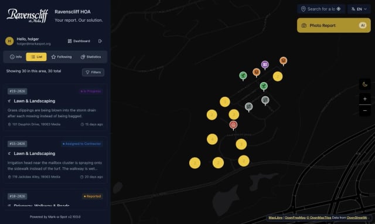Click the Showing 30 in this area text
Viewport: 375px width, 224px height.
click(x=33, y=71)
